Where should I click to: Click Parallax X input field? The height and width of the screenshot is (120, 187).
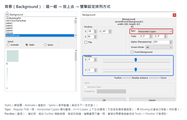pos(91,60)
